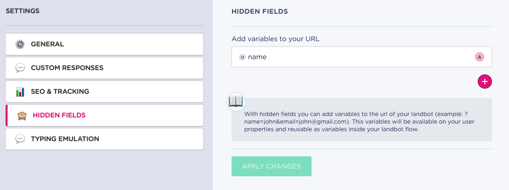Open Typing Emulation settings
Image resolution: width=509 pixels, height=190 pixels.
point(104,139)
